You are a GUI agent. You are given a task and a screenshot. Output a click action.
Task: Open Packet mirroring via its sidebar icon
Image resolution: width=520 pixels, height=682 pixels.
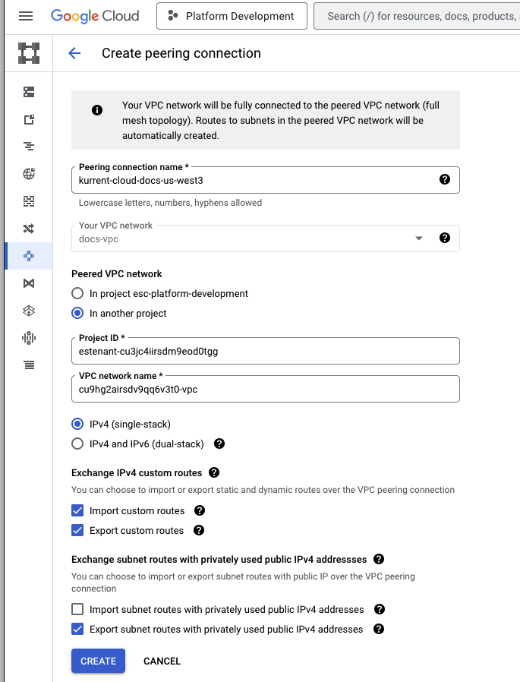coord(29,337)
